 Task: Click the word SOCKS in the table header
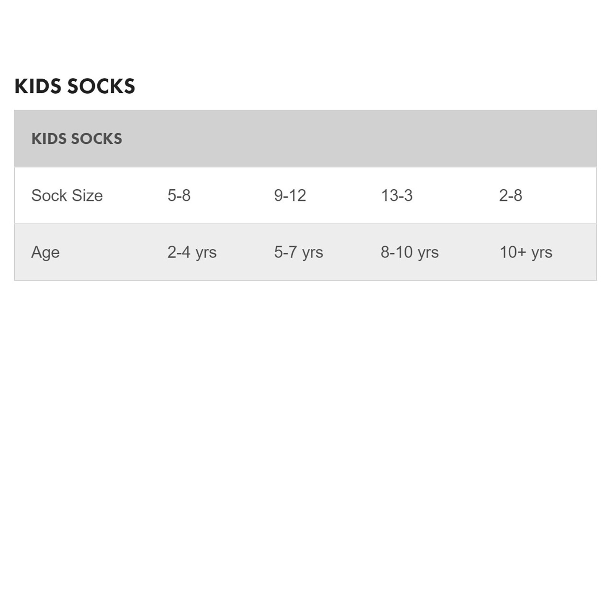tap(97, 139)
